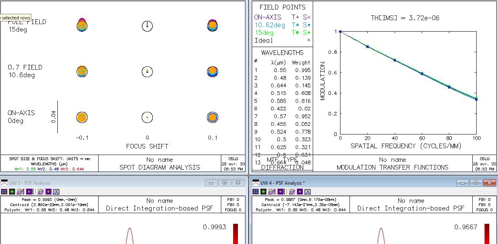Click the full-field spot at -0.1 focus shift
Image resolution: width=498 pixels, height=244 pixels.
pyautogui.click(x=82, y=25)
